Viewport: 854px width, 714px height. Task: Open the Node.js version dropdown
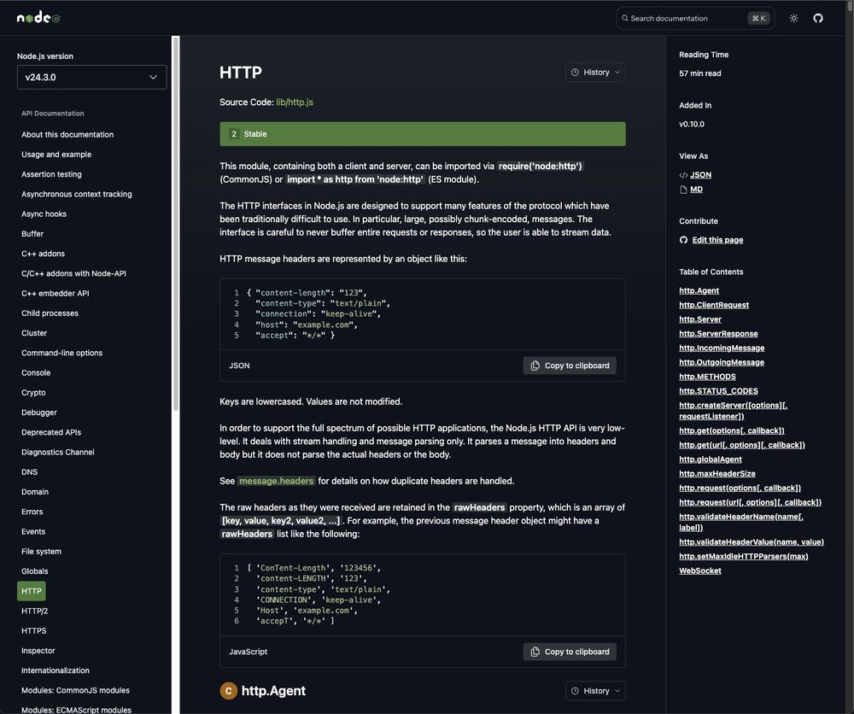(91, 78)
